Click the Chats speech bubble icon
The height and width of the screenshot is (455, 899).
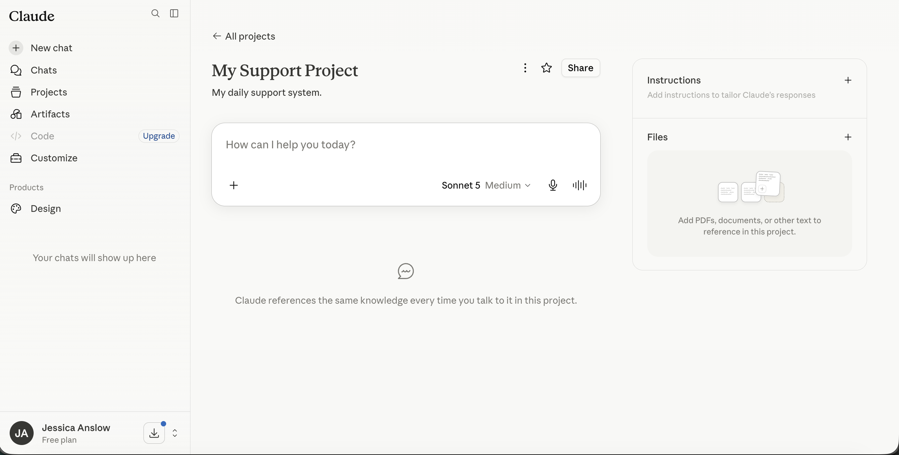16,70
